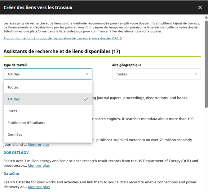Show more of the DOE OSTI.GOV description
Viewport: 208px width, 192px height.
[x=39, y=166]
